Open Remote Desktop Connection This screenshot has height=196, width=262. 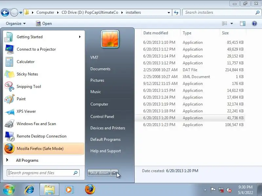click(x=44, y=136)
